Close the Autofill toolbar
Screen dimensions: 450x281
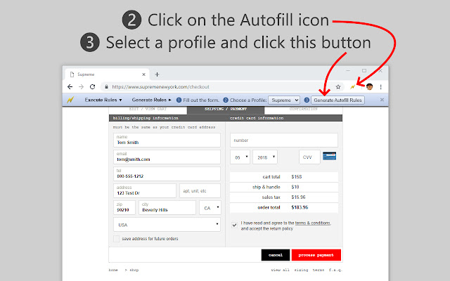382,100
